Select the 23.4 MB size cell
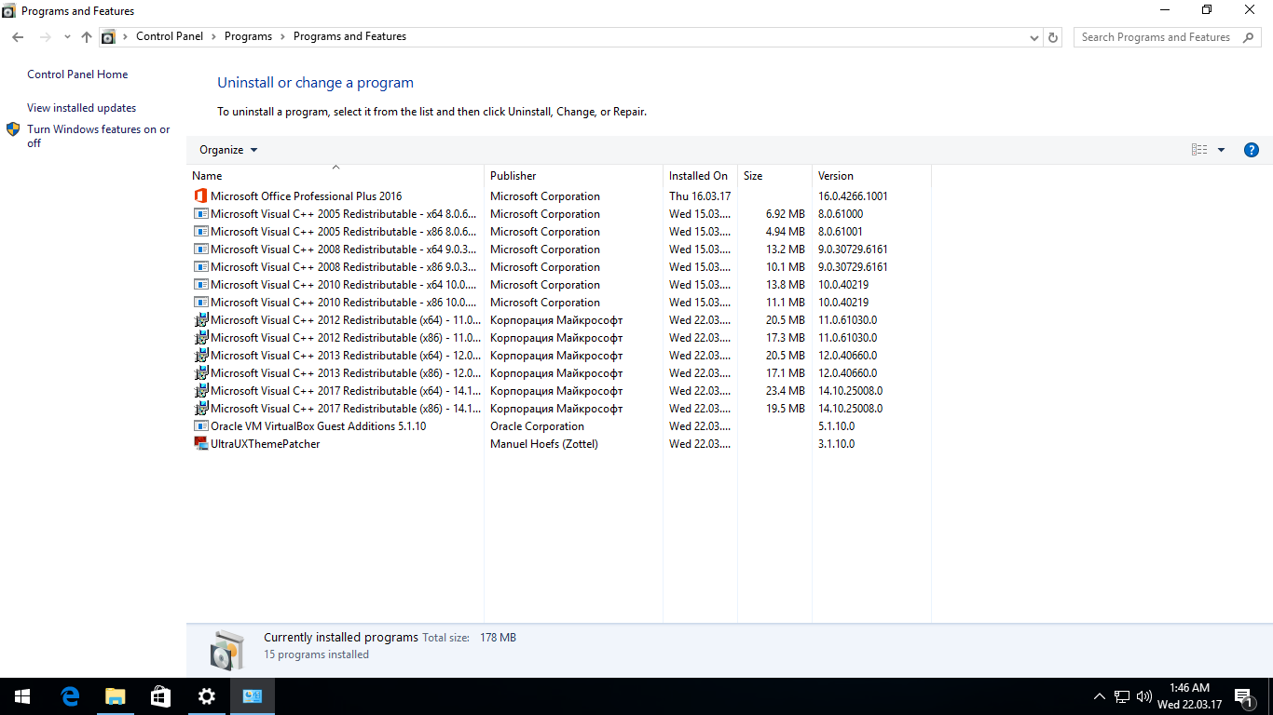 [x=785, y=391]
